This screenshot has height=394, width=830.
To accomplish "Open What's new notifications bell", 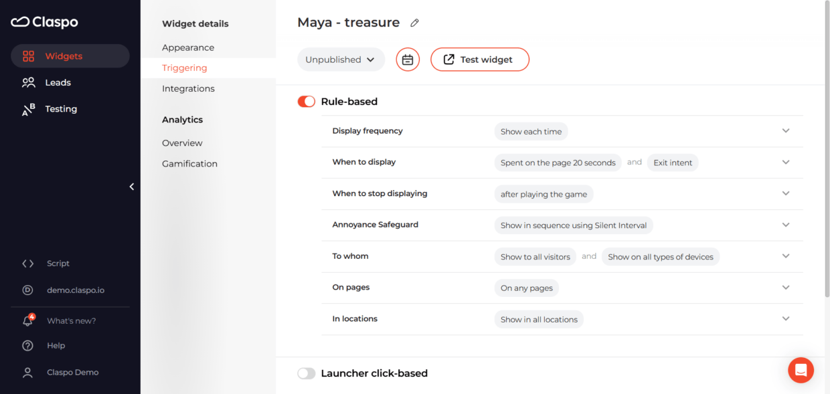I will (x=28, y=321).
